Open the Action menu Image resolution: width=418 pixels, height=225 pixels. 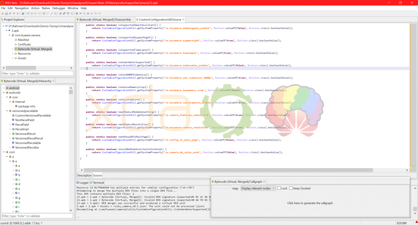pos(35,8)
